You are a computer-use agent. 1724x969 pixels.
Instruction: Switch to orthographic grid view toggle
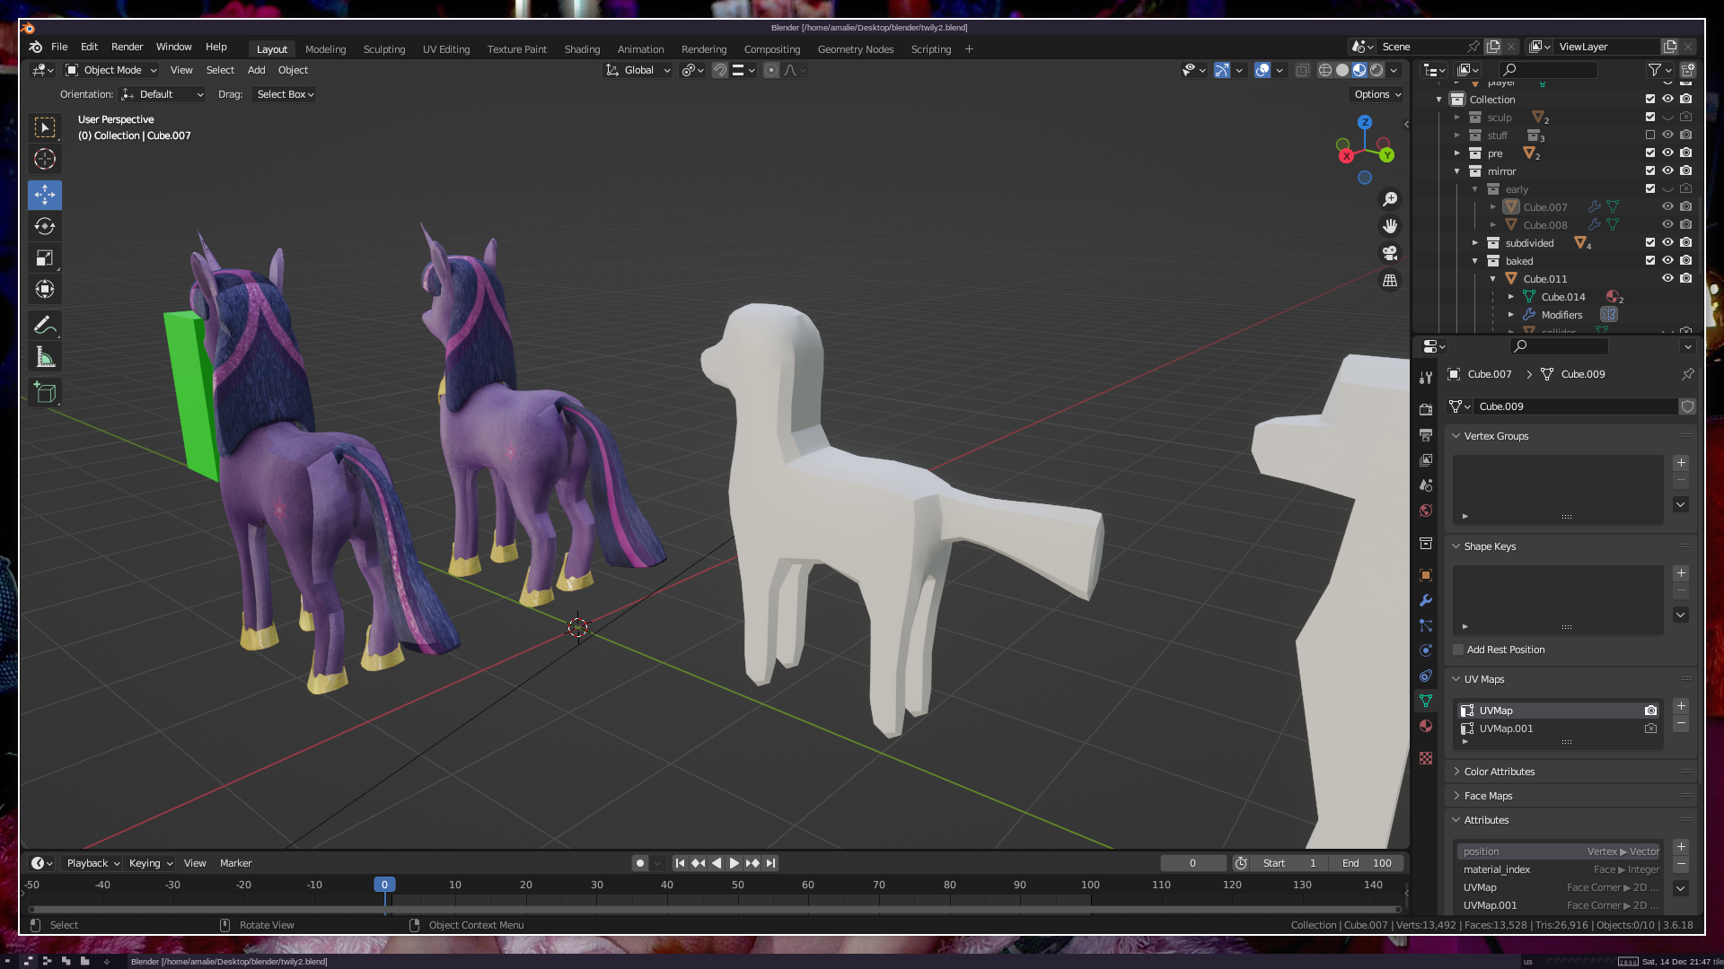(1390, 281)
